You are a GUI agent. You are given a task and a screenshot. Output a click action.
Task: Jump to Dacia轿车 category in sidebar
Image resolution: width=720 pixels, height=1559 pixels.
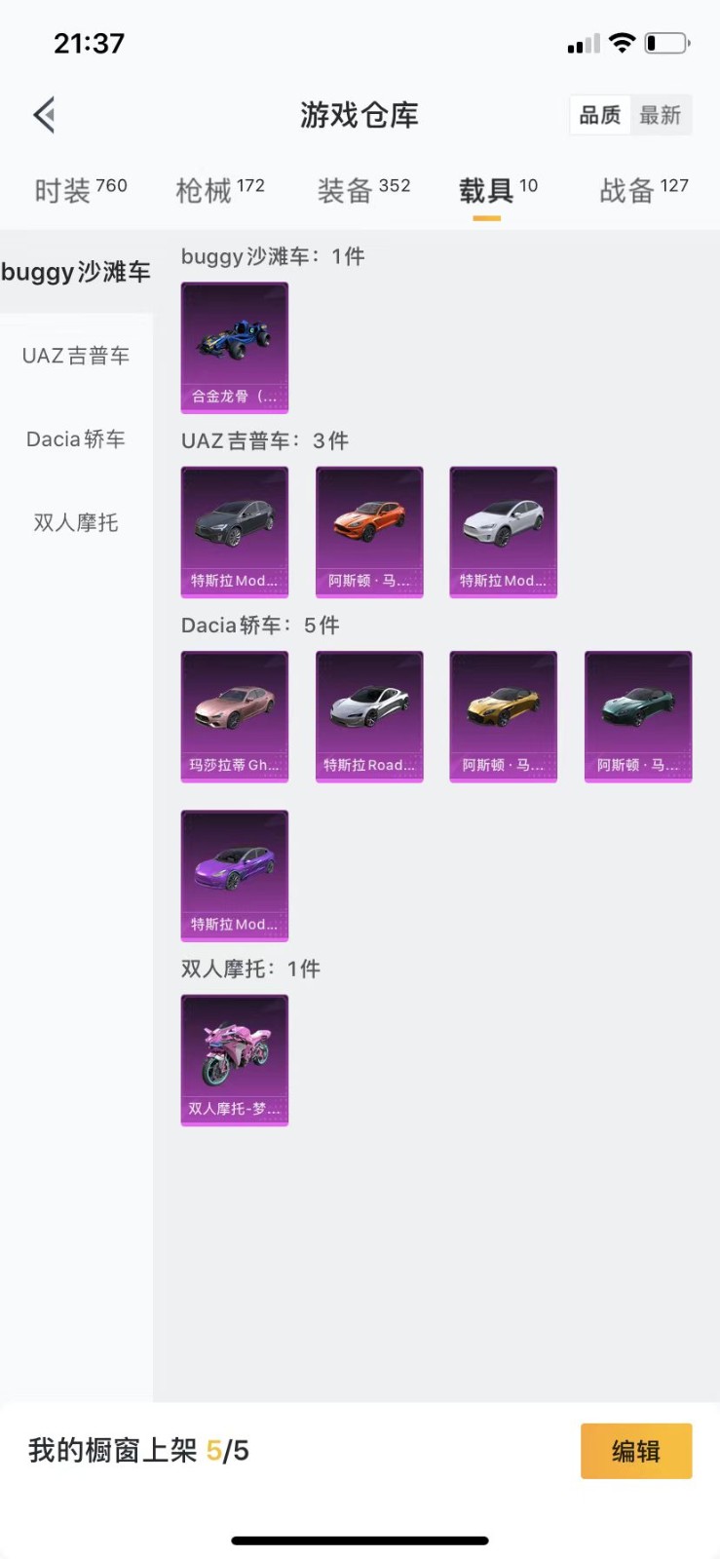point(76,439)
